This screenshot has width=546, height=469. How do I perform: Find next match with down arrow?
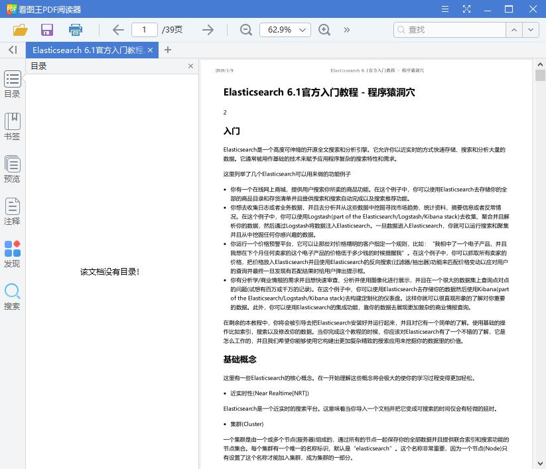pyautogui.click(x=530, y=30)
